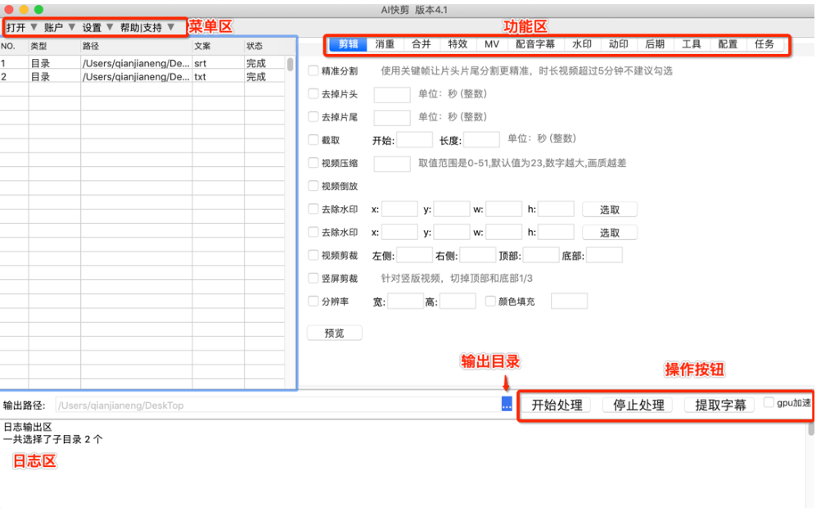The height and width of the screenshot is (512, 821).
Task: Click the 预览 button
Action: coord(334,333)
